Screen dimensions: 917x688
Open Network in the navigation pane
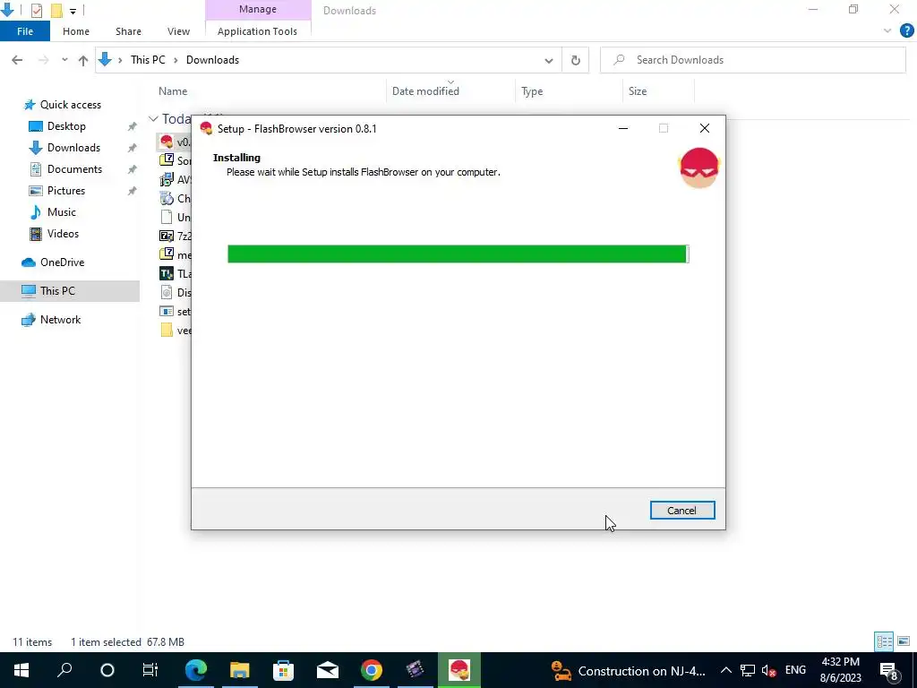click(x=60, y=320)
